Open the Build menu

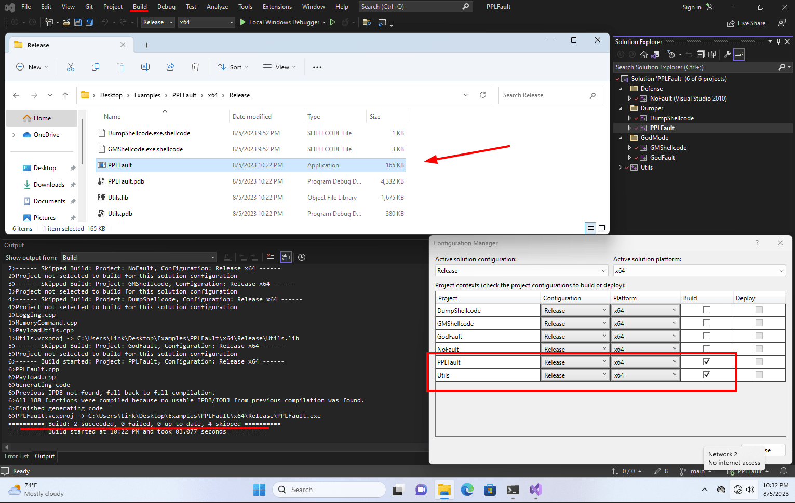140,7
